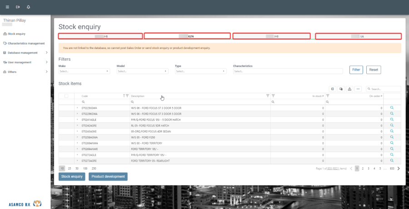
Task: Click magnifier icon for 070229JGWA row
Action: [392, 107]
